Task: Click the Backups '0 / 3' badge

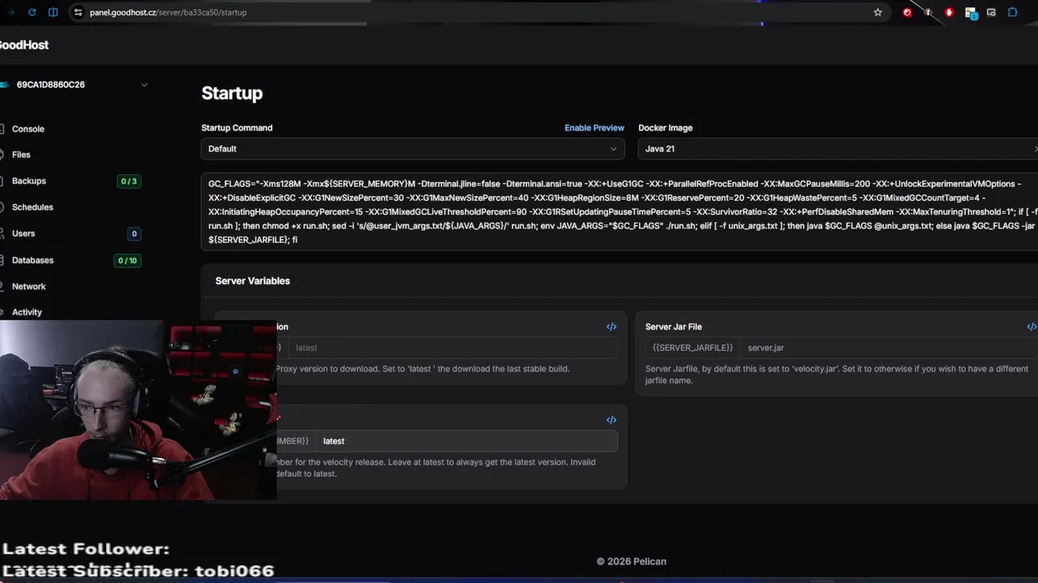Action: tap(129, 181)
